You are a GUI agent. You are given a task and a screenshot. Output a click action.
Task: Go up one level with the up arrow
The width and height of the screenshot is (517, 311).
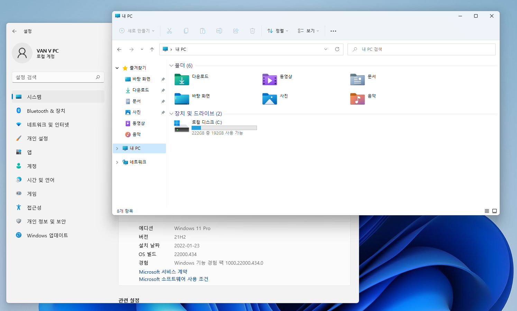152,49
